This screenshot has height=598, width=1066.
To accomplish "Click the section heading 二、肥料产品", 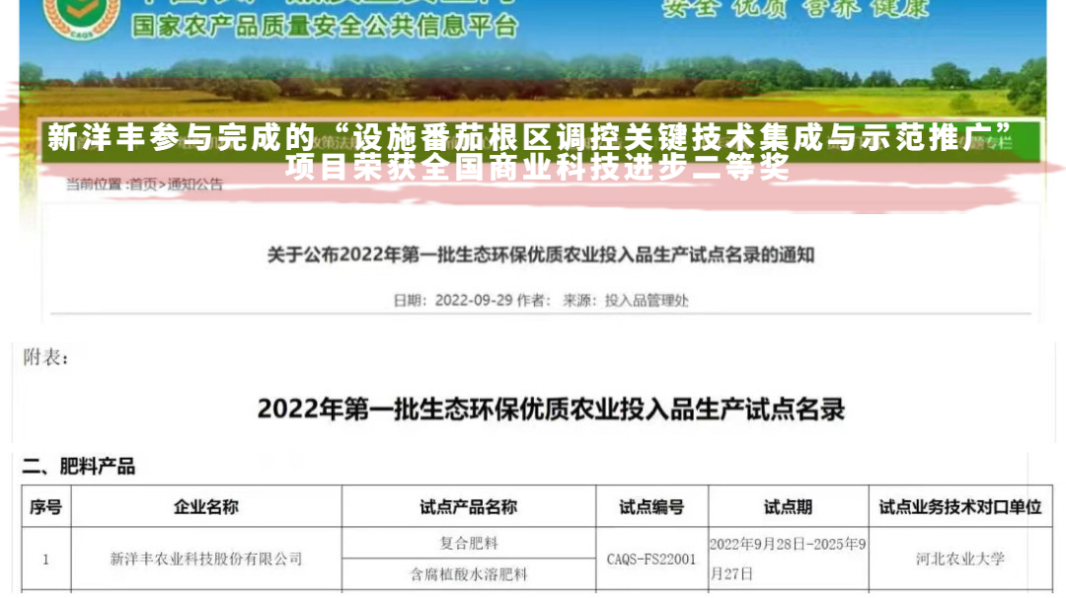I will (78, 466).
